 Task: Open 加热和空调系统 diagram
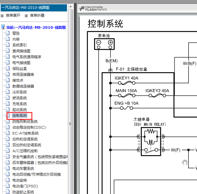tap(25, 139)
